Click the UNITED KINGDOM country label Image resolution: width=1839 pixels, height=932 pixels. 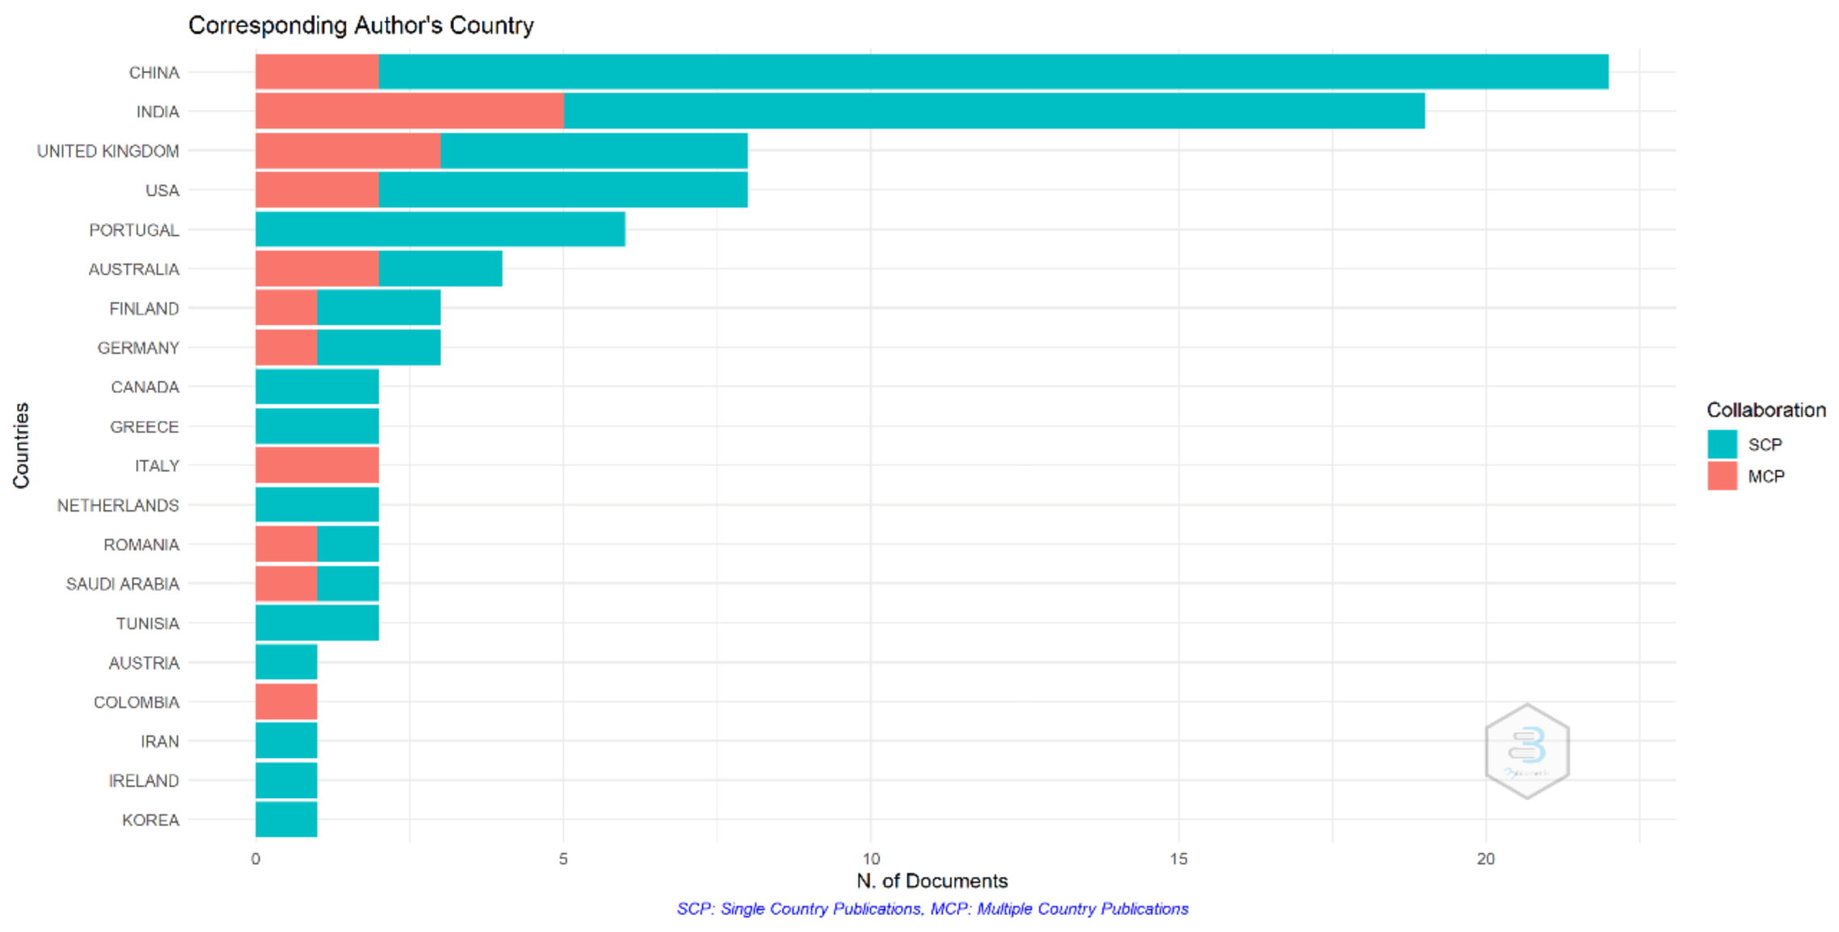coord(107,151)
